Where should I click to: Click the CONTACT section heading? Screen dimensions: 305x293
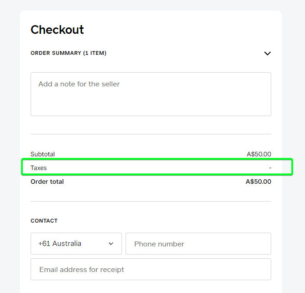pyautogui.click(x=44, y=221)
